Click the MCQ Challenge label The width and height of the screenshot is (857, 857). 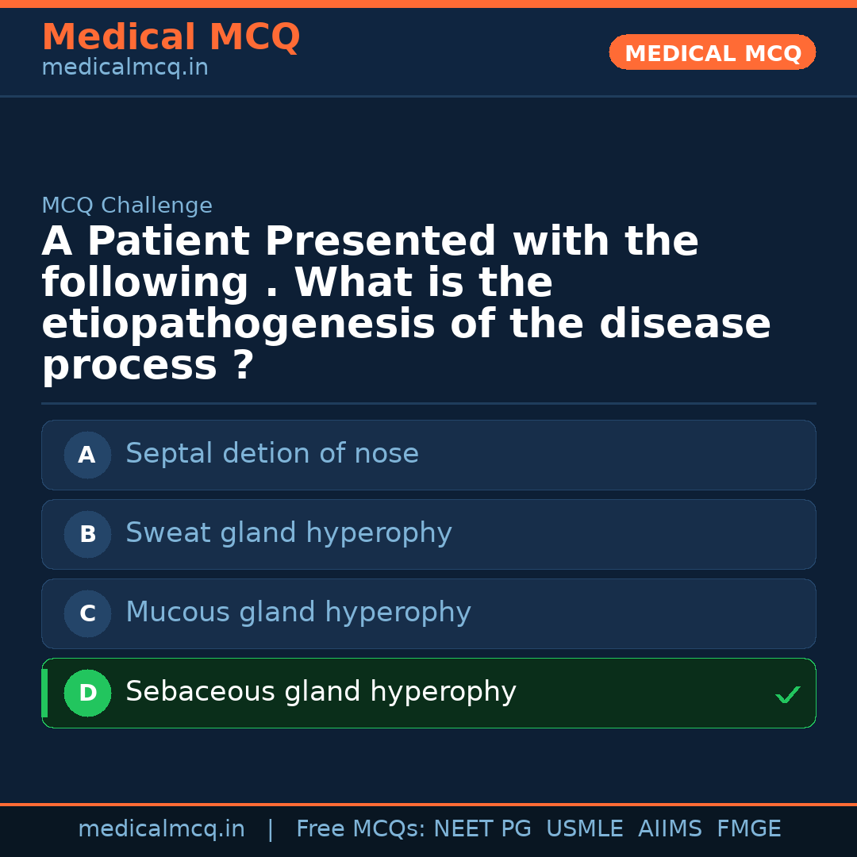127,206
